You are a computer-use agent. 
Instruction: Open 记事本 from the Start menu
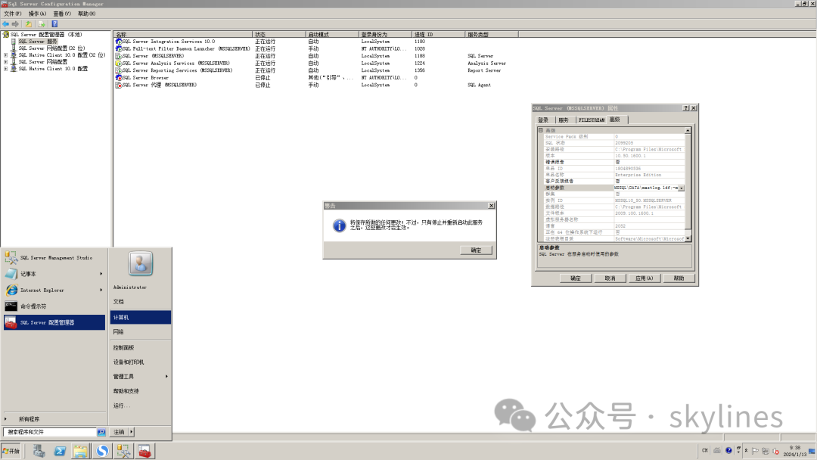[54, 273]
